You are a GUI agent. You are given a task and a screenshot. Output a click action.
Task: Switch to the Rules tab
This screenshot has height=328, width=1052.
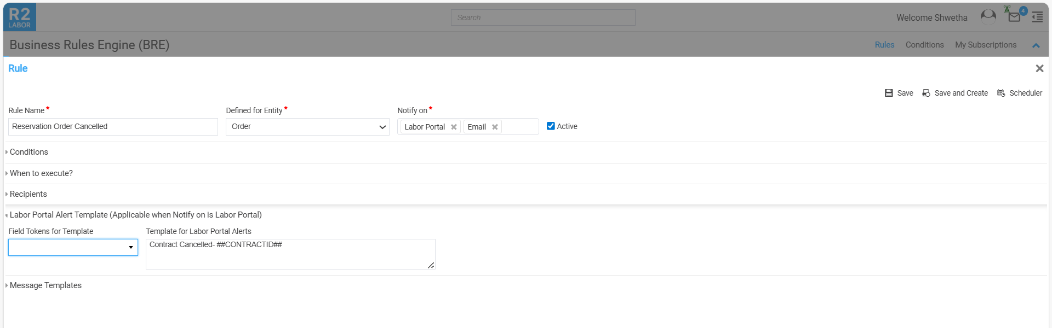(x=884, y=45)
